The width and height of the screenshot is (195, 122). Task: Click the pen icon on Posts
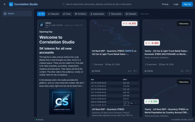click(64, 14)
